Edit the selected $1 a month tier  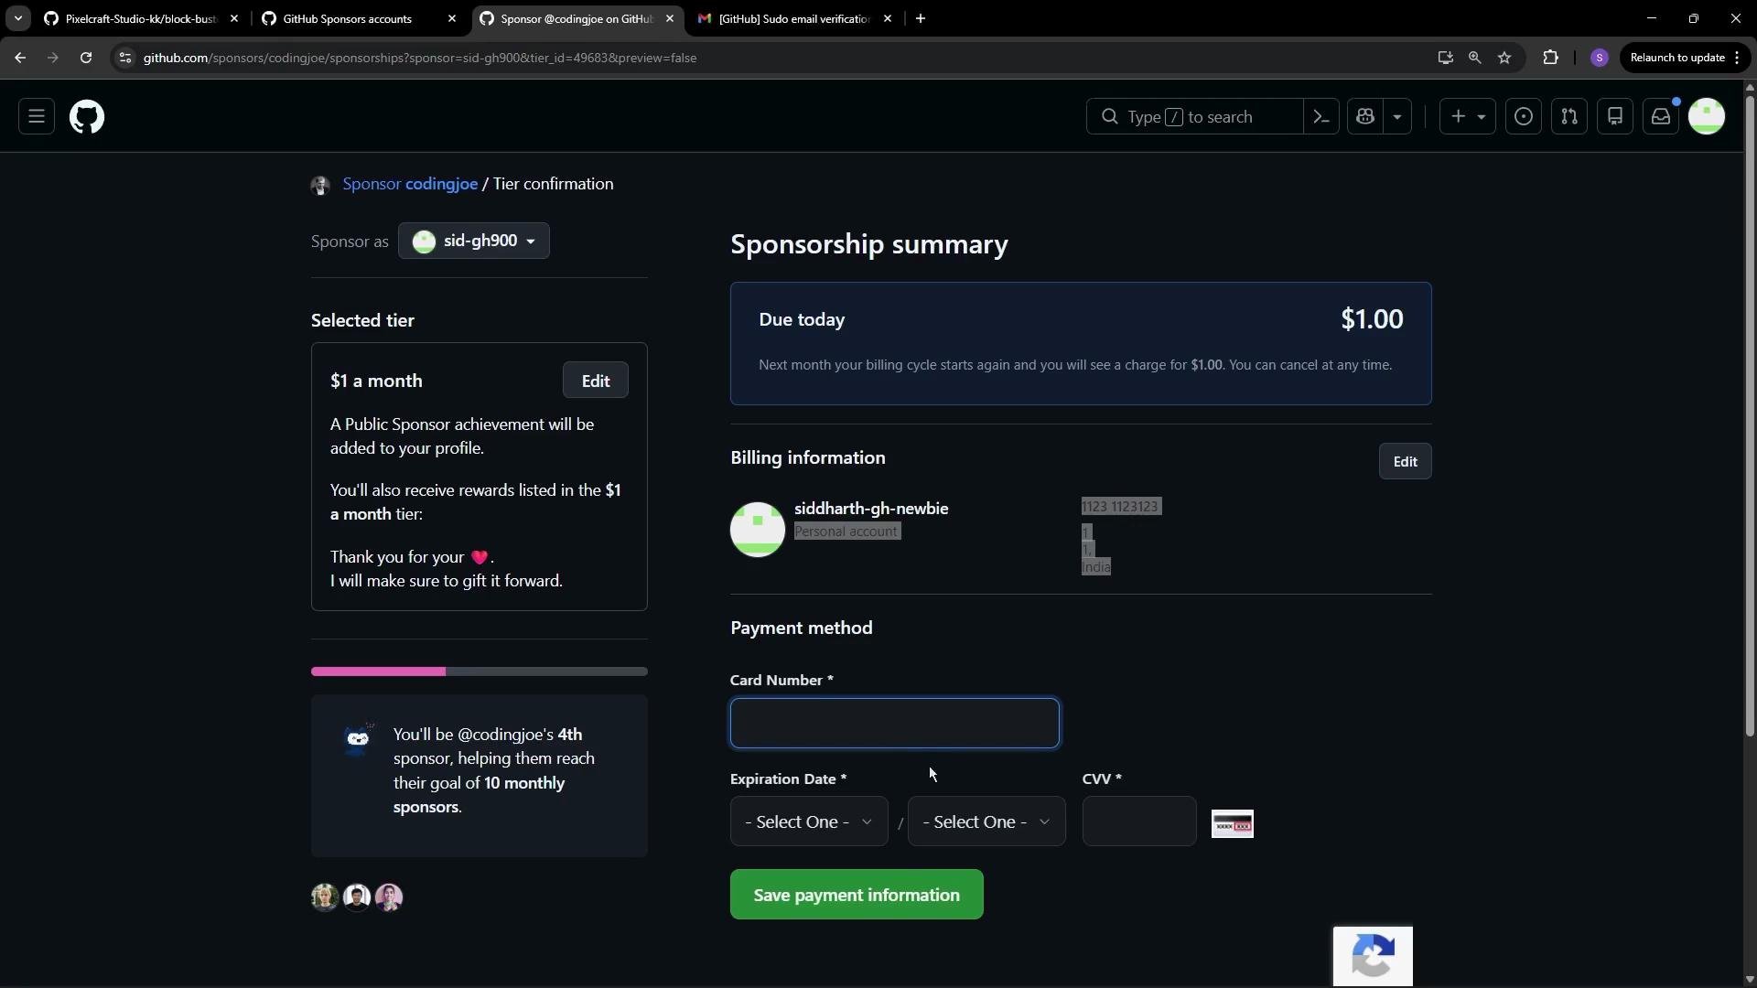tap(596, 381)
